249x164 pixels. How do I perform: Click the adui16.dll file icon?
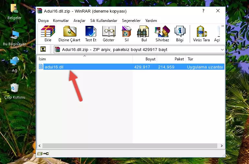click(41, 67)
